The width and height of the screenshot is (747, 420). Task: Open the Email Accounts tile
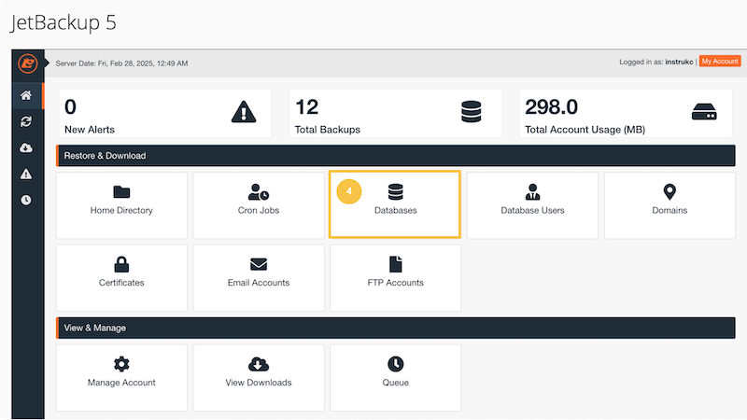(259, 277)
